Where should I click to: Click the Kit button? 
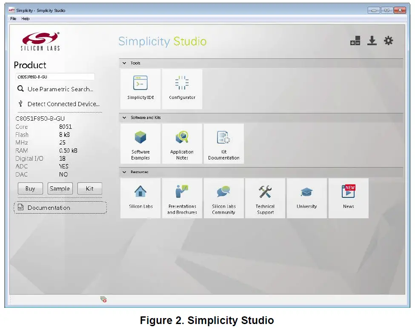[x=90, y=188]
